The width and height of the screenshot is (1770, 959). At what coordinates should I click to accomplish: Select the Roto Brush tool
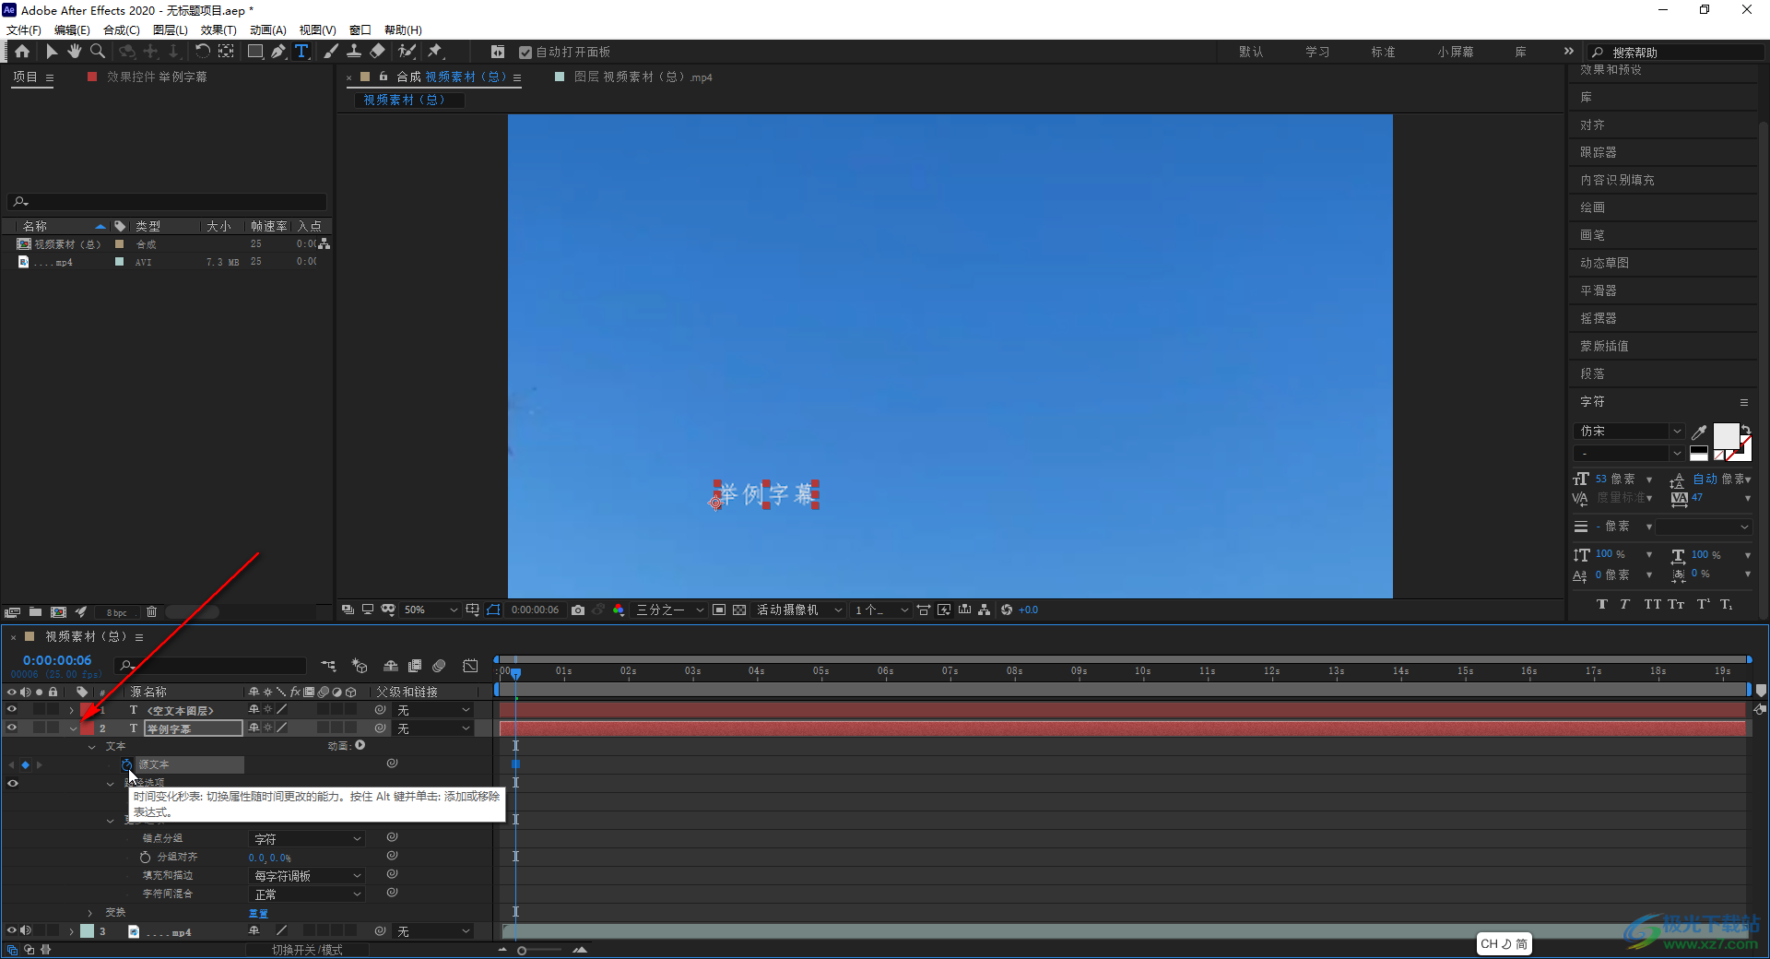point(407,52)
